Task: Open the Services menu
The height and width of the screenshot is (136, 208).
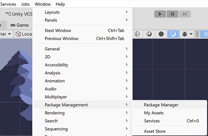Action: click(x=8, y=4)
